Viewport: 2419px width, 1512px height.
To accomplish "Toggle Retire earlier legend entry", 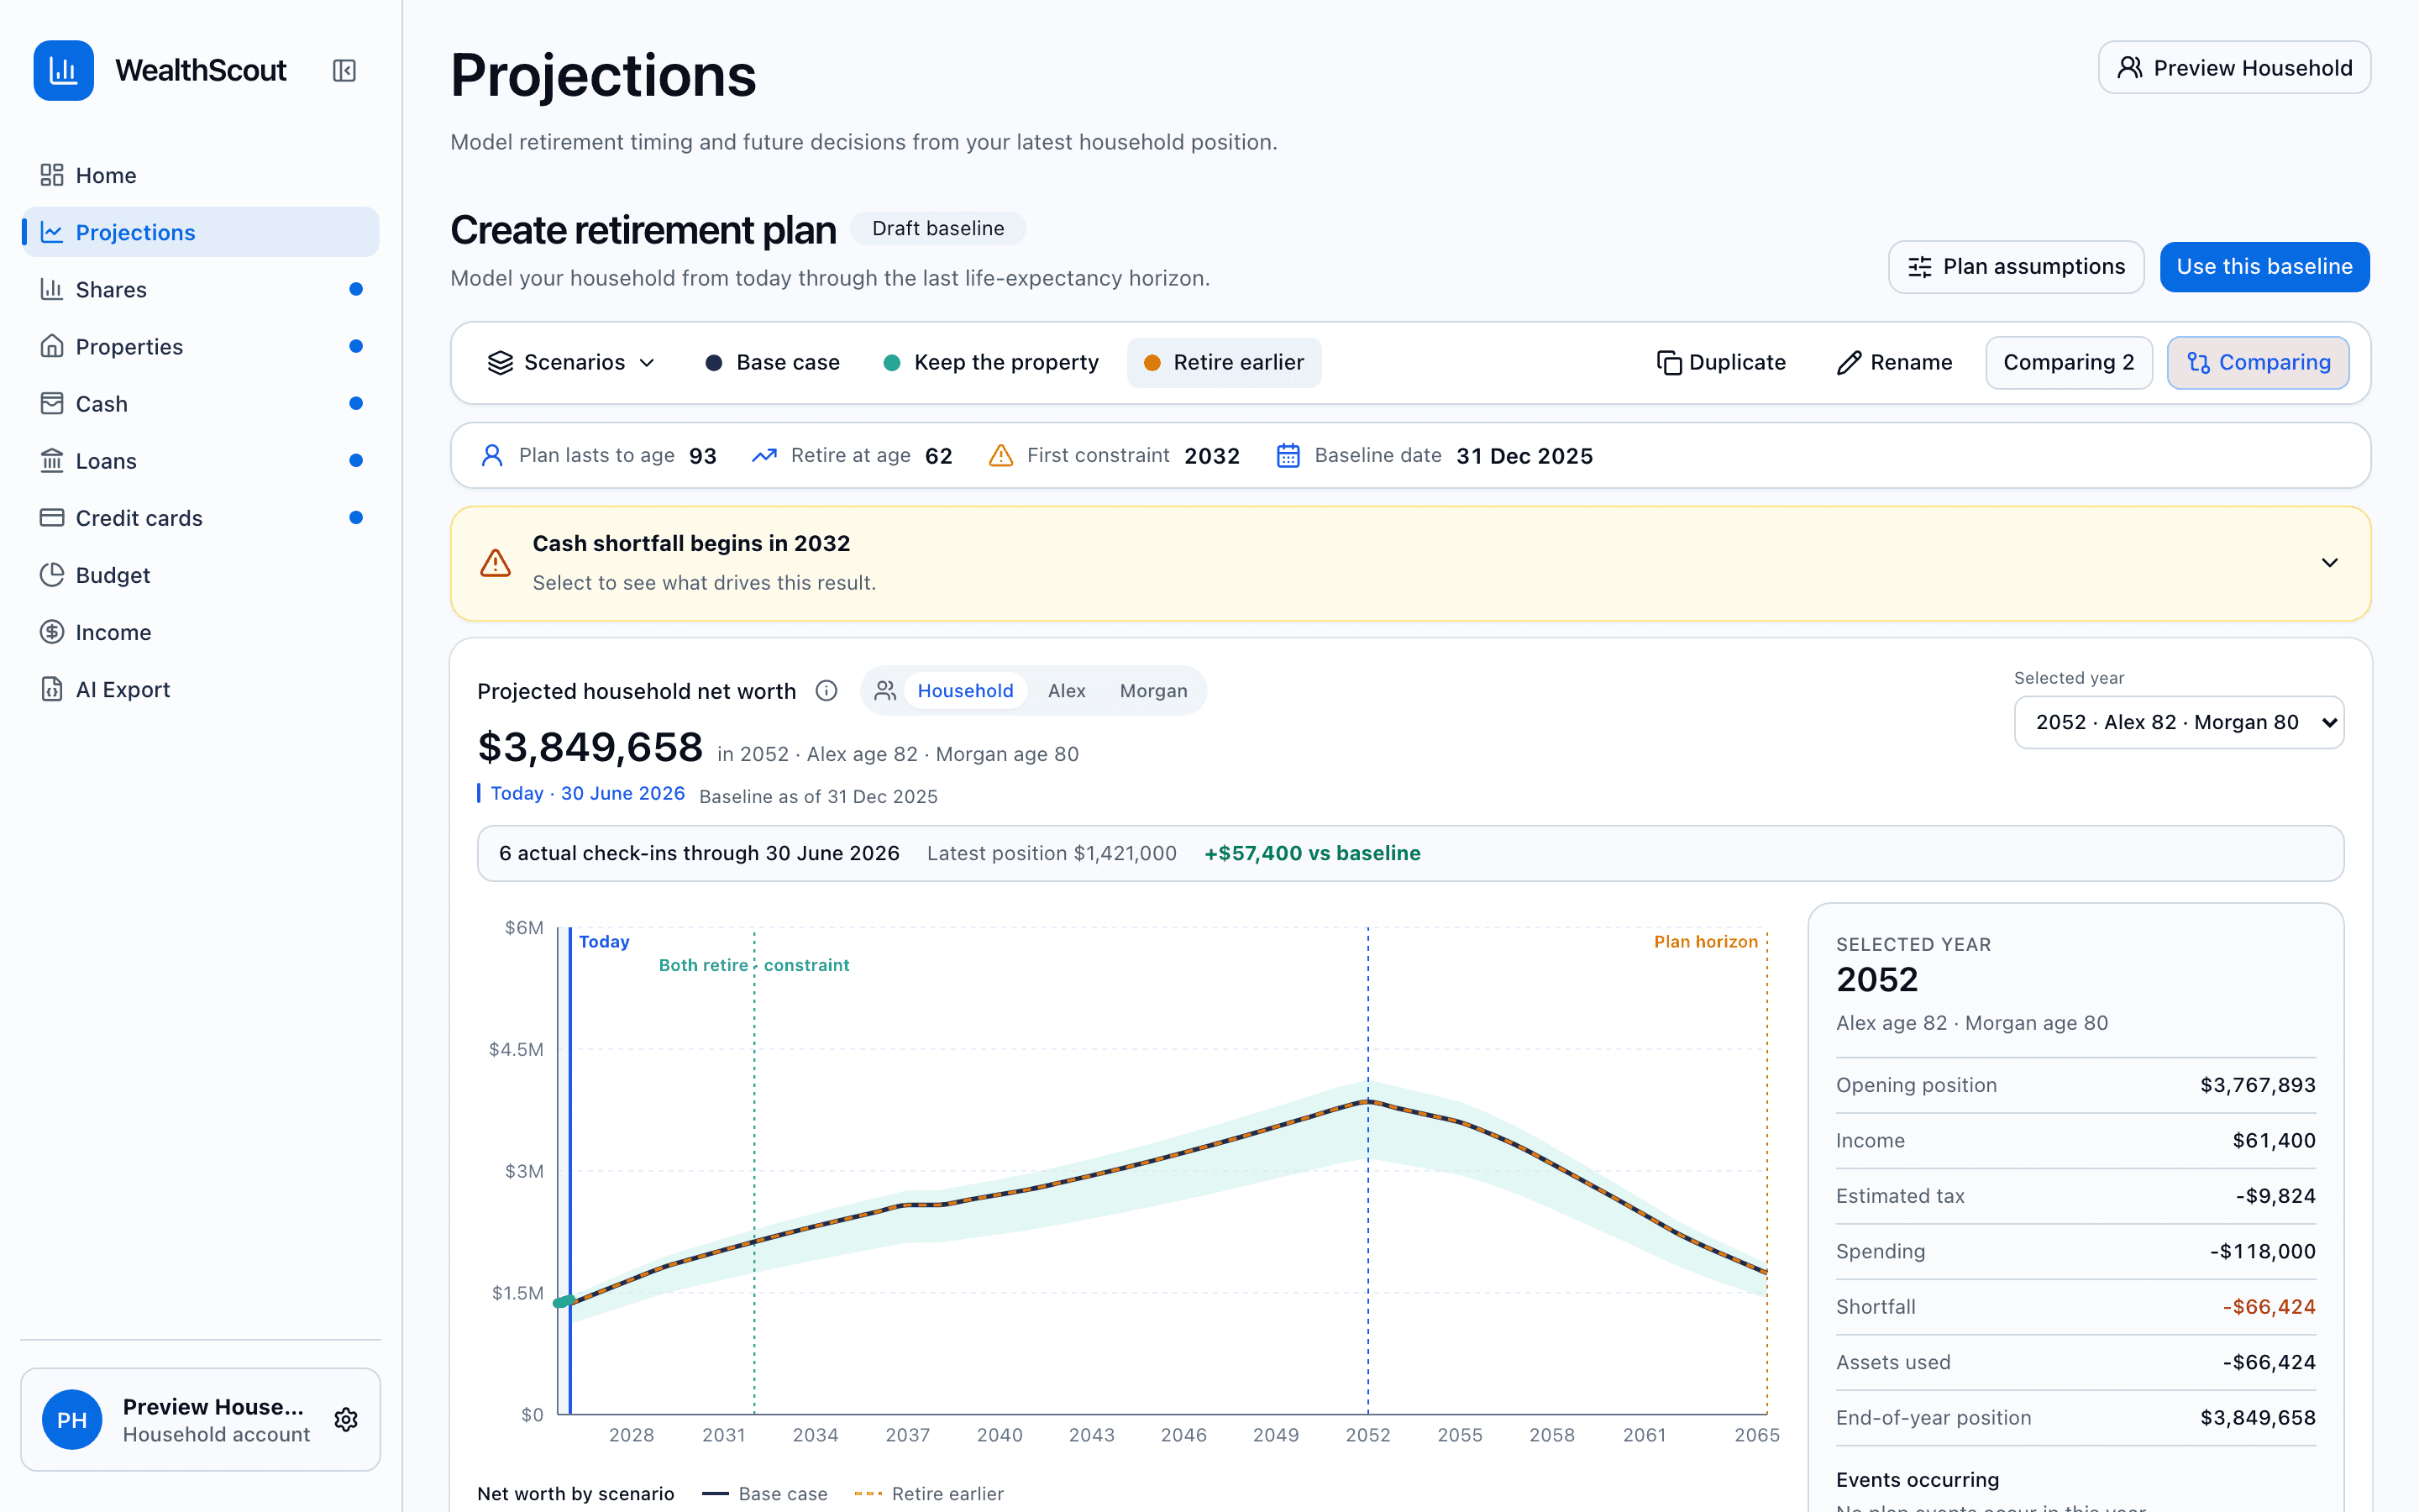I will [930, 1493].
